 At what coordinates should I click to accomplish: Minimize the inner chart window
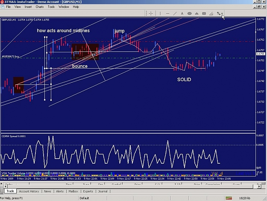255,7
